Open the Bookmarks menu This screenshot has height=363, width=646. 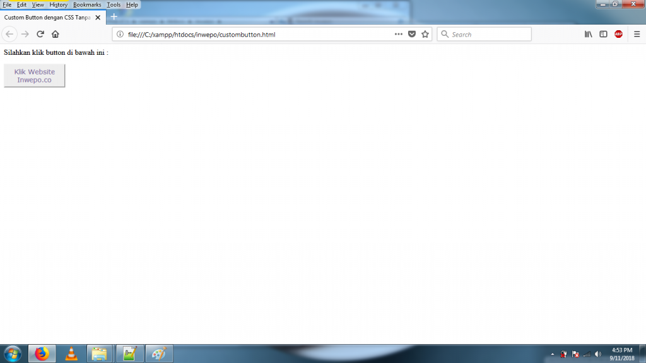click(87, 4)
